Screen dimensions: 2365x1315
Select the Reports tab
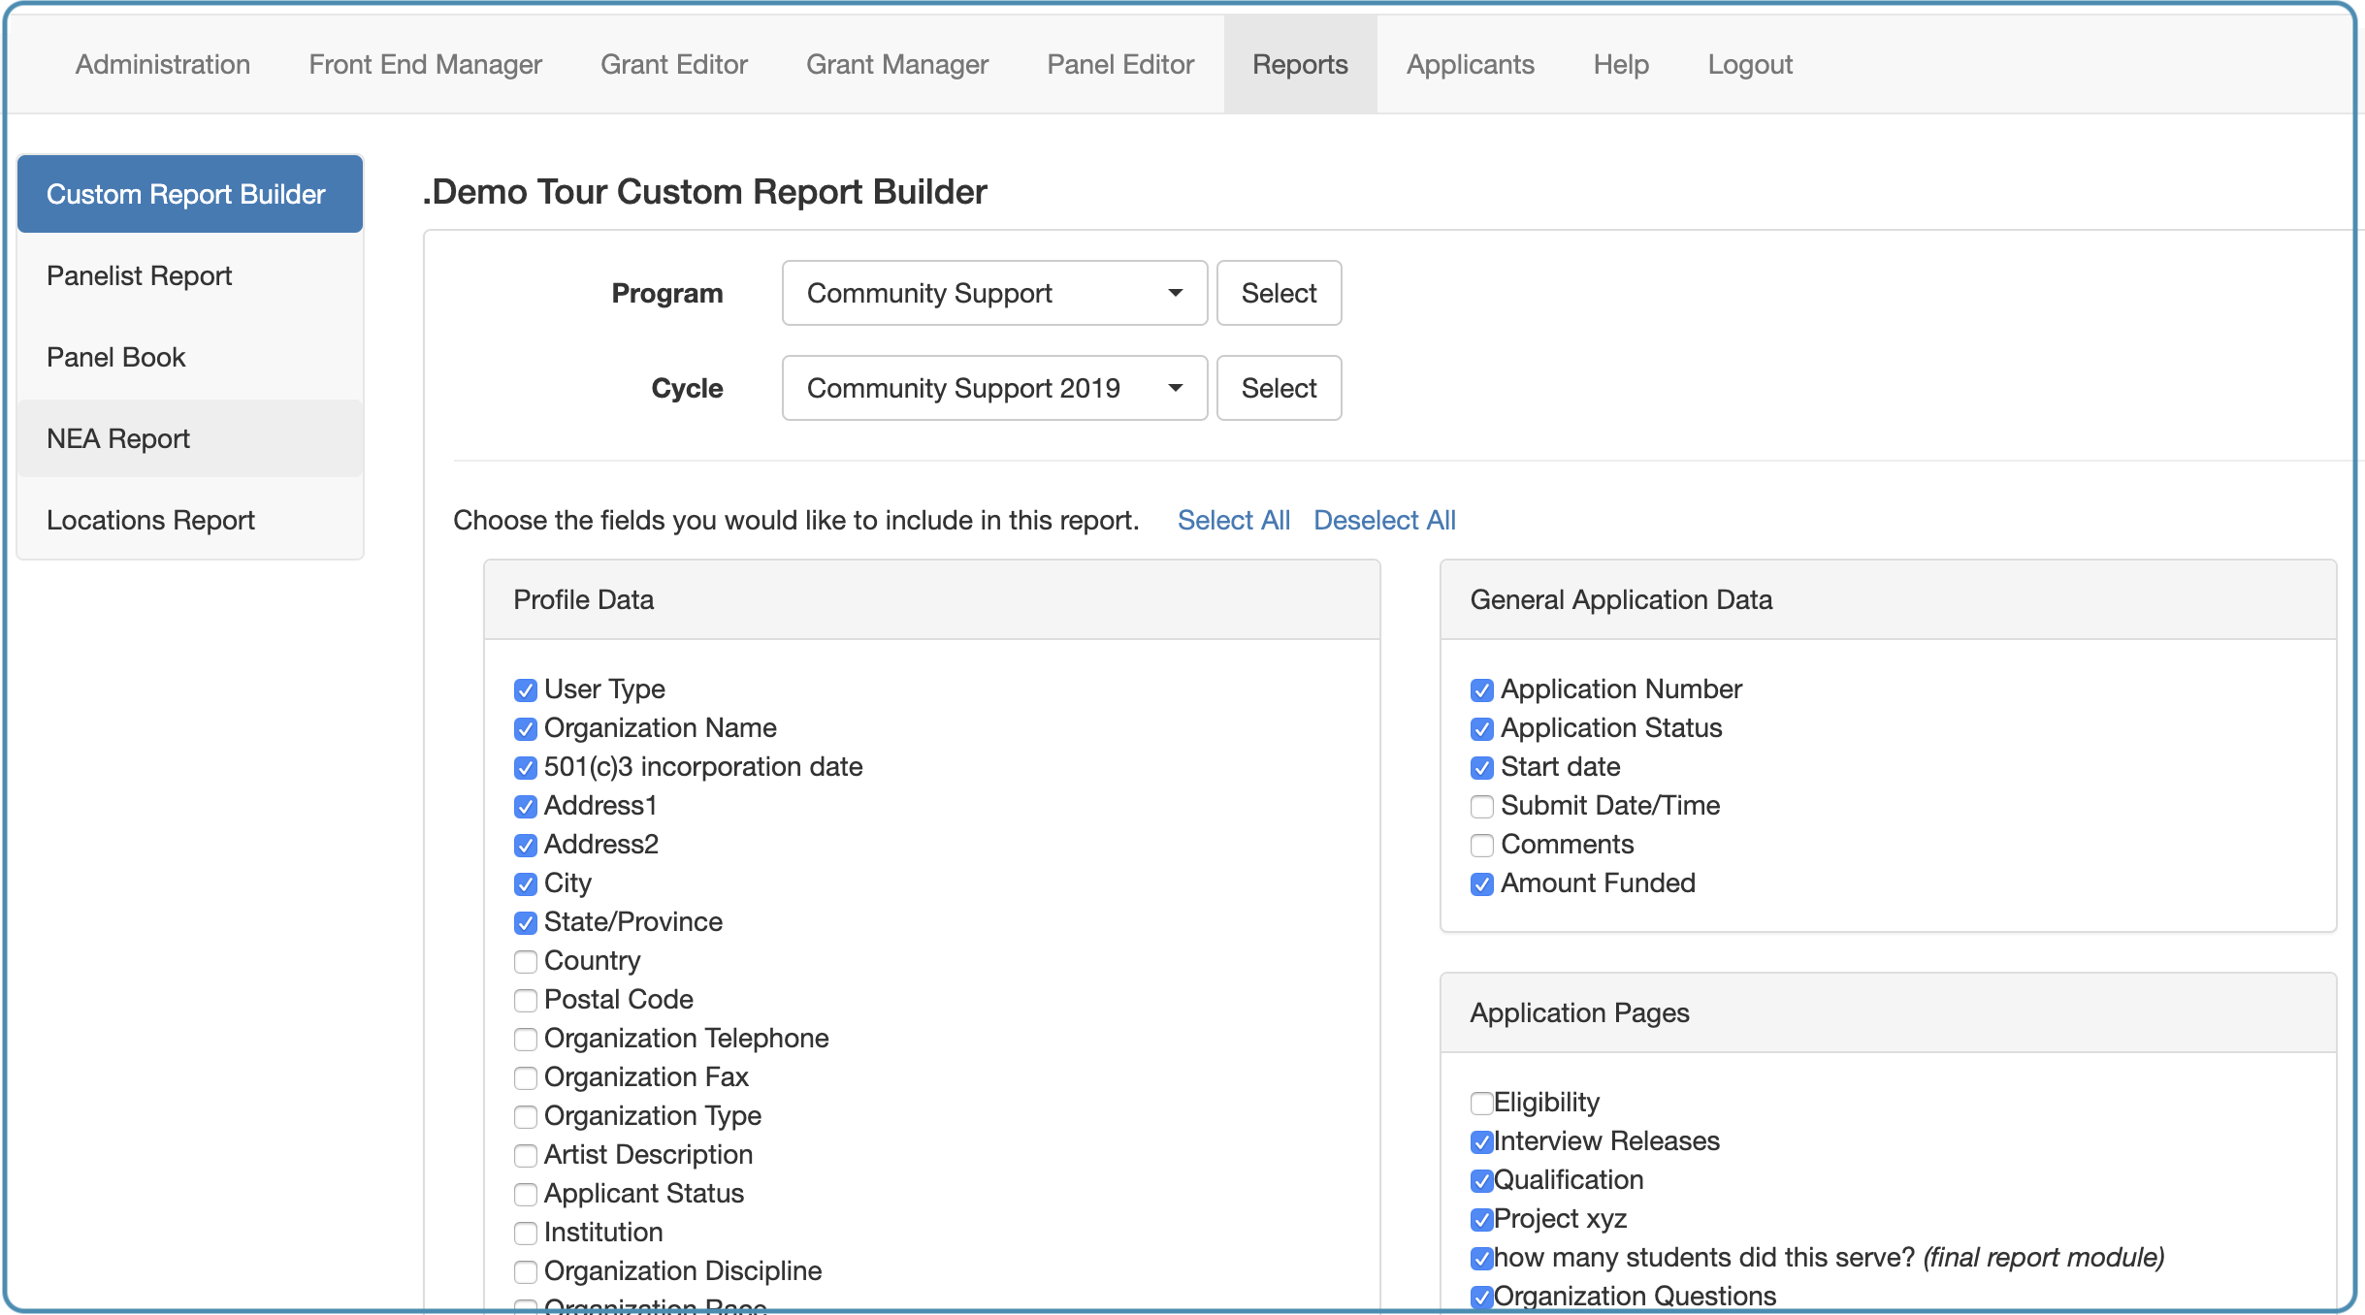[x=1300, y=64]
